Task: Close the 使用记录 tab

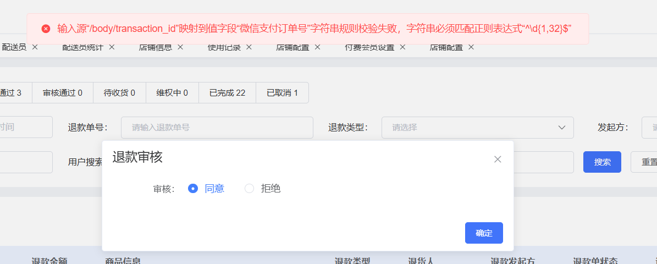Action: [249, 47]
